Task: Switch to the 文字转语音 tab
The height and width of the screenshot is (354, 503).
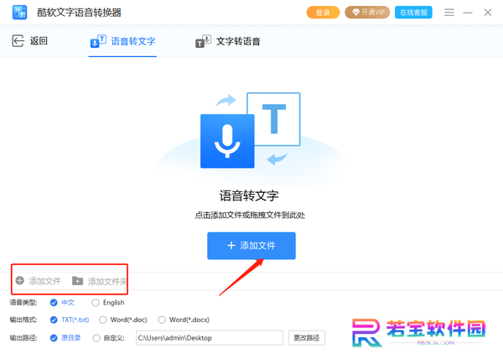Action: (x=228, y=41)
